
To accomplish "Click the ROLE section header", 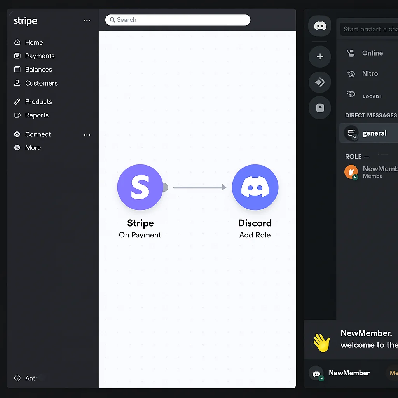I will point(357,157).
